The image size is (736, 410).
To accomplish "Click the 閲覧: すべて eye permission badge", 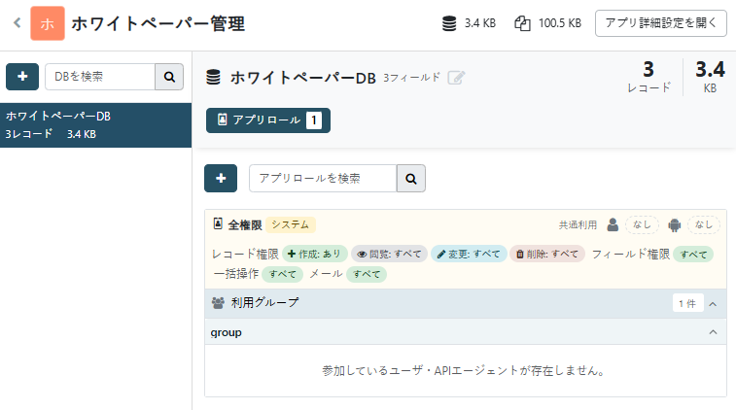I will (x=389, y=254).
